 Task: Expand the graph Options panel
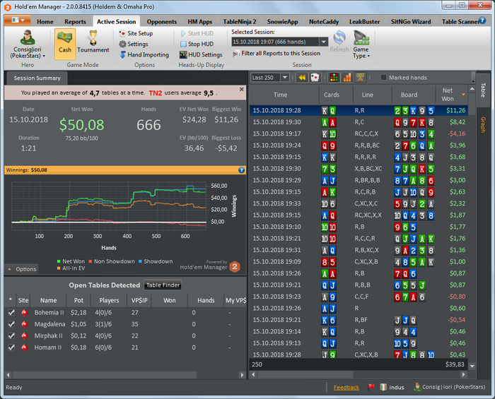click(x=22, y=269)
